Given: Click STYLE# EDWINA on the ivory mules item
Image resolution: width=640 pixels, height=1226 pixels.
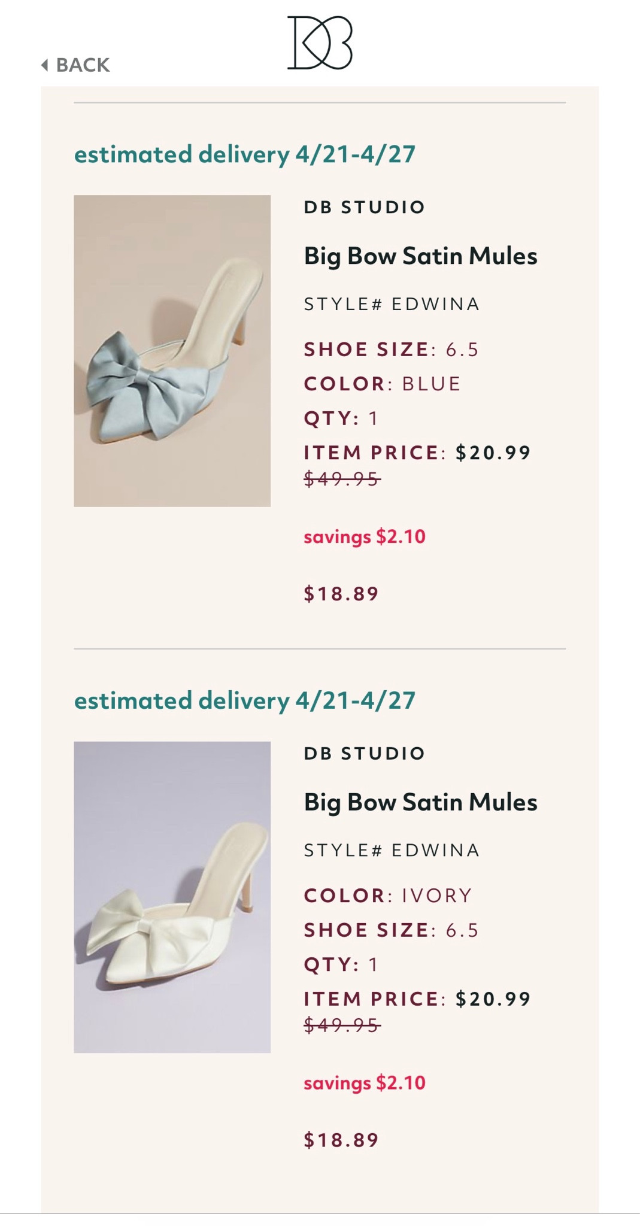Looking at the screenshot, I should tap(392, 848).
